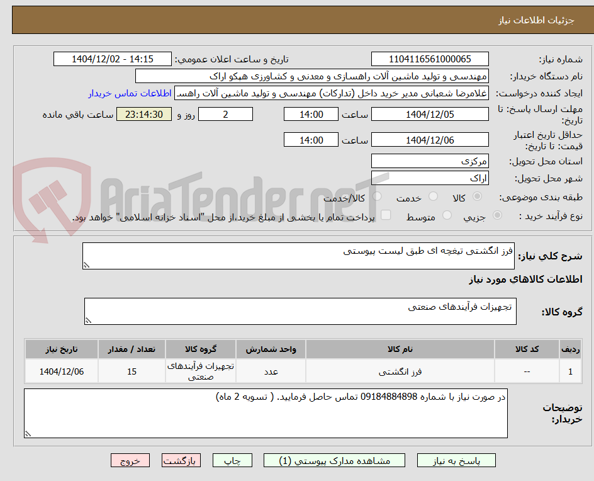The image size is (594, 481).
Task: Select the کالا radio button
Action: 478,196
